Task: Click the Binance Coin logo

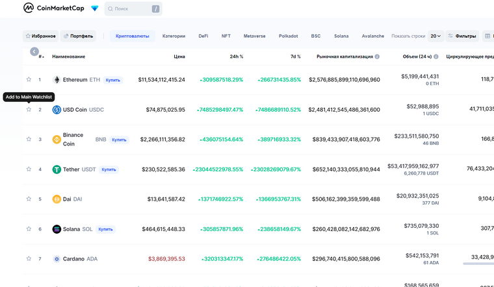Action: tap(57, 139)
